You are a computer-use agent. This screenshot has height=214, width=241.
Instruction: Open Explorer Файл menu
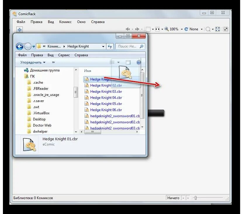[22, 55]
